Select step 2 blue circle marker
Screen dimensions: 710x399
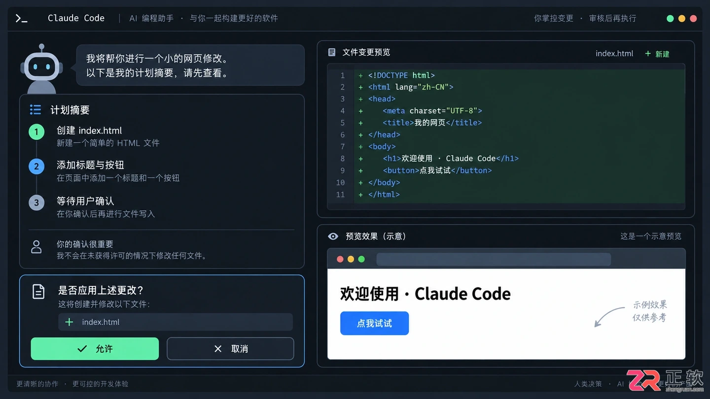(36, 166)
